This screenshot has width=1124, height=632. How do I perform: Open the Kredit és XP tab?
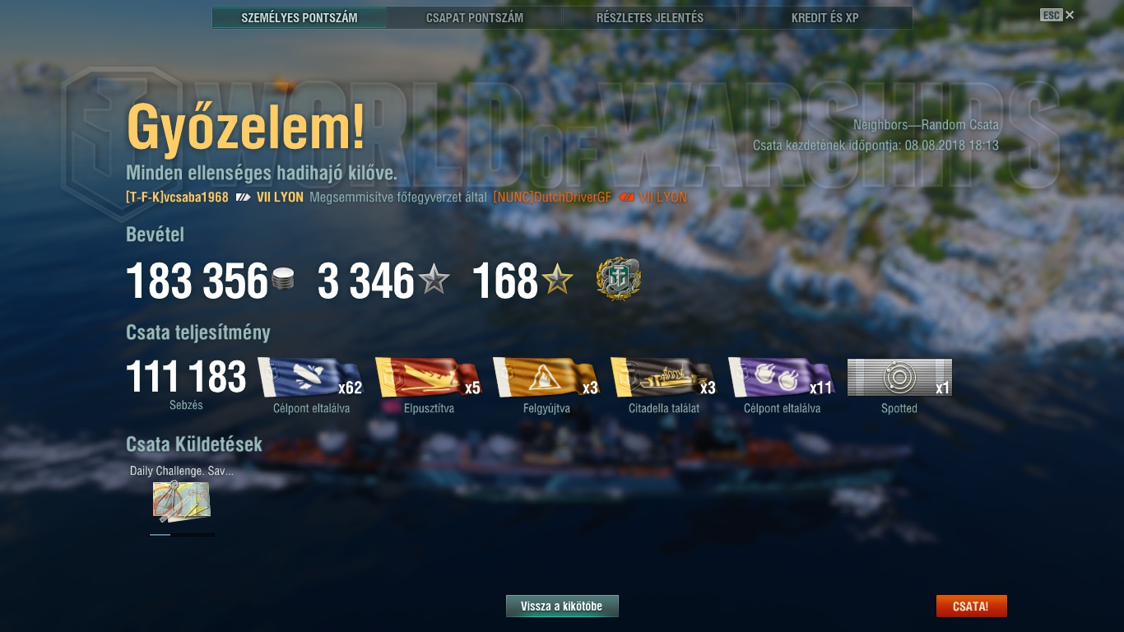point(825,17)
